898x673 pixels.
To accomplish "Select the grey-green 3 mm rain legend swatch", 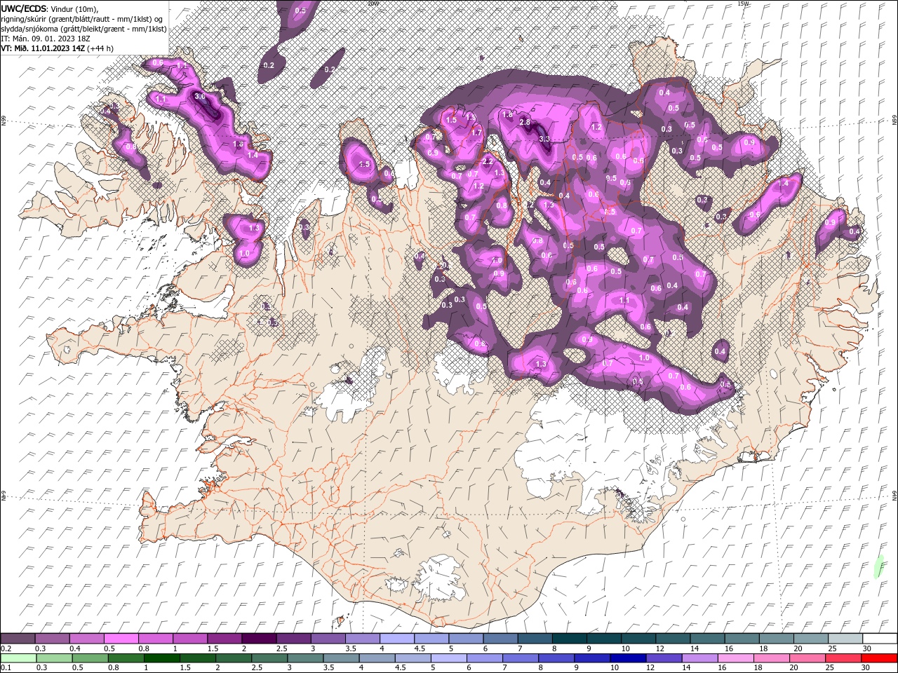I will point(304,658).
